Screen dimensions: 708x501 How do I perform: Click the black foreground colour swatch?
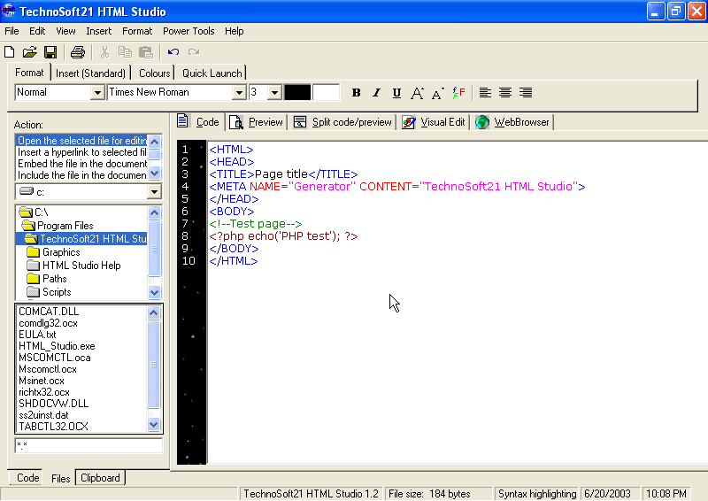[x=297, y=92]
